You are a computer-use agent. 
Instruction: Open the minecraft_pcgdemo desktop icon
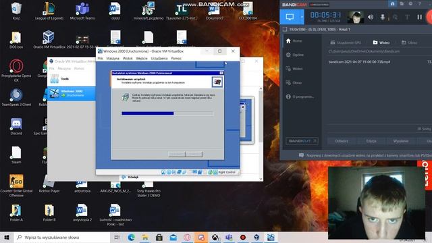pos(148,11)
